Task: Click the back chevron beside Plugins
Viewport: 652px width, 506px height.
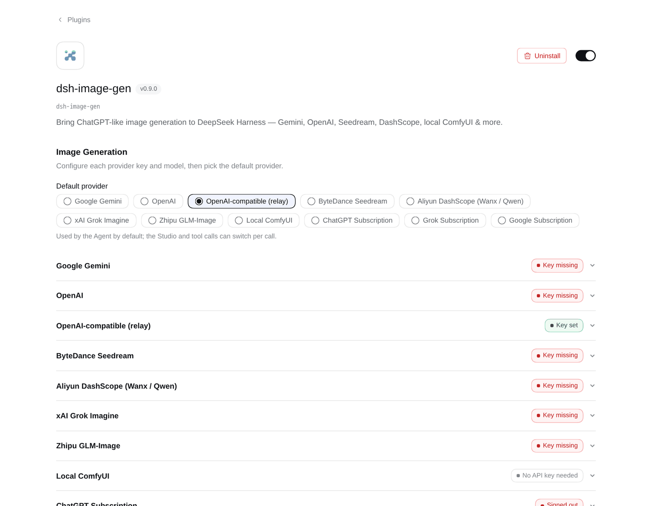Action: tap(60, 20)
